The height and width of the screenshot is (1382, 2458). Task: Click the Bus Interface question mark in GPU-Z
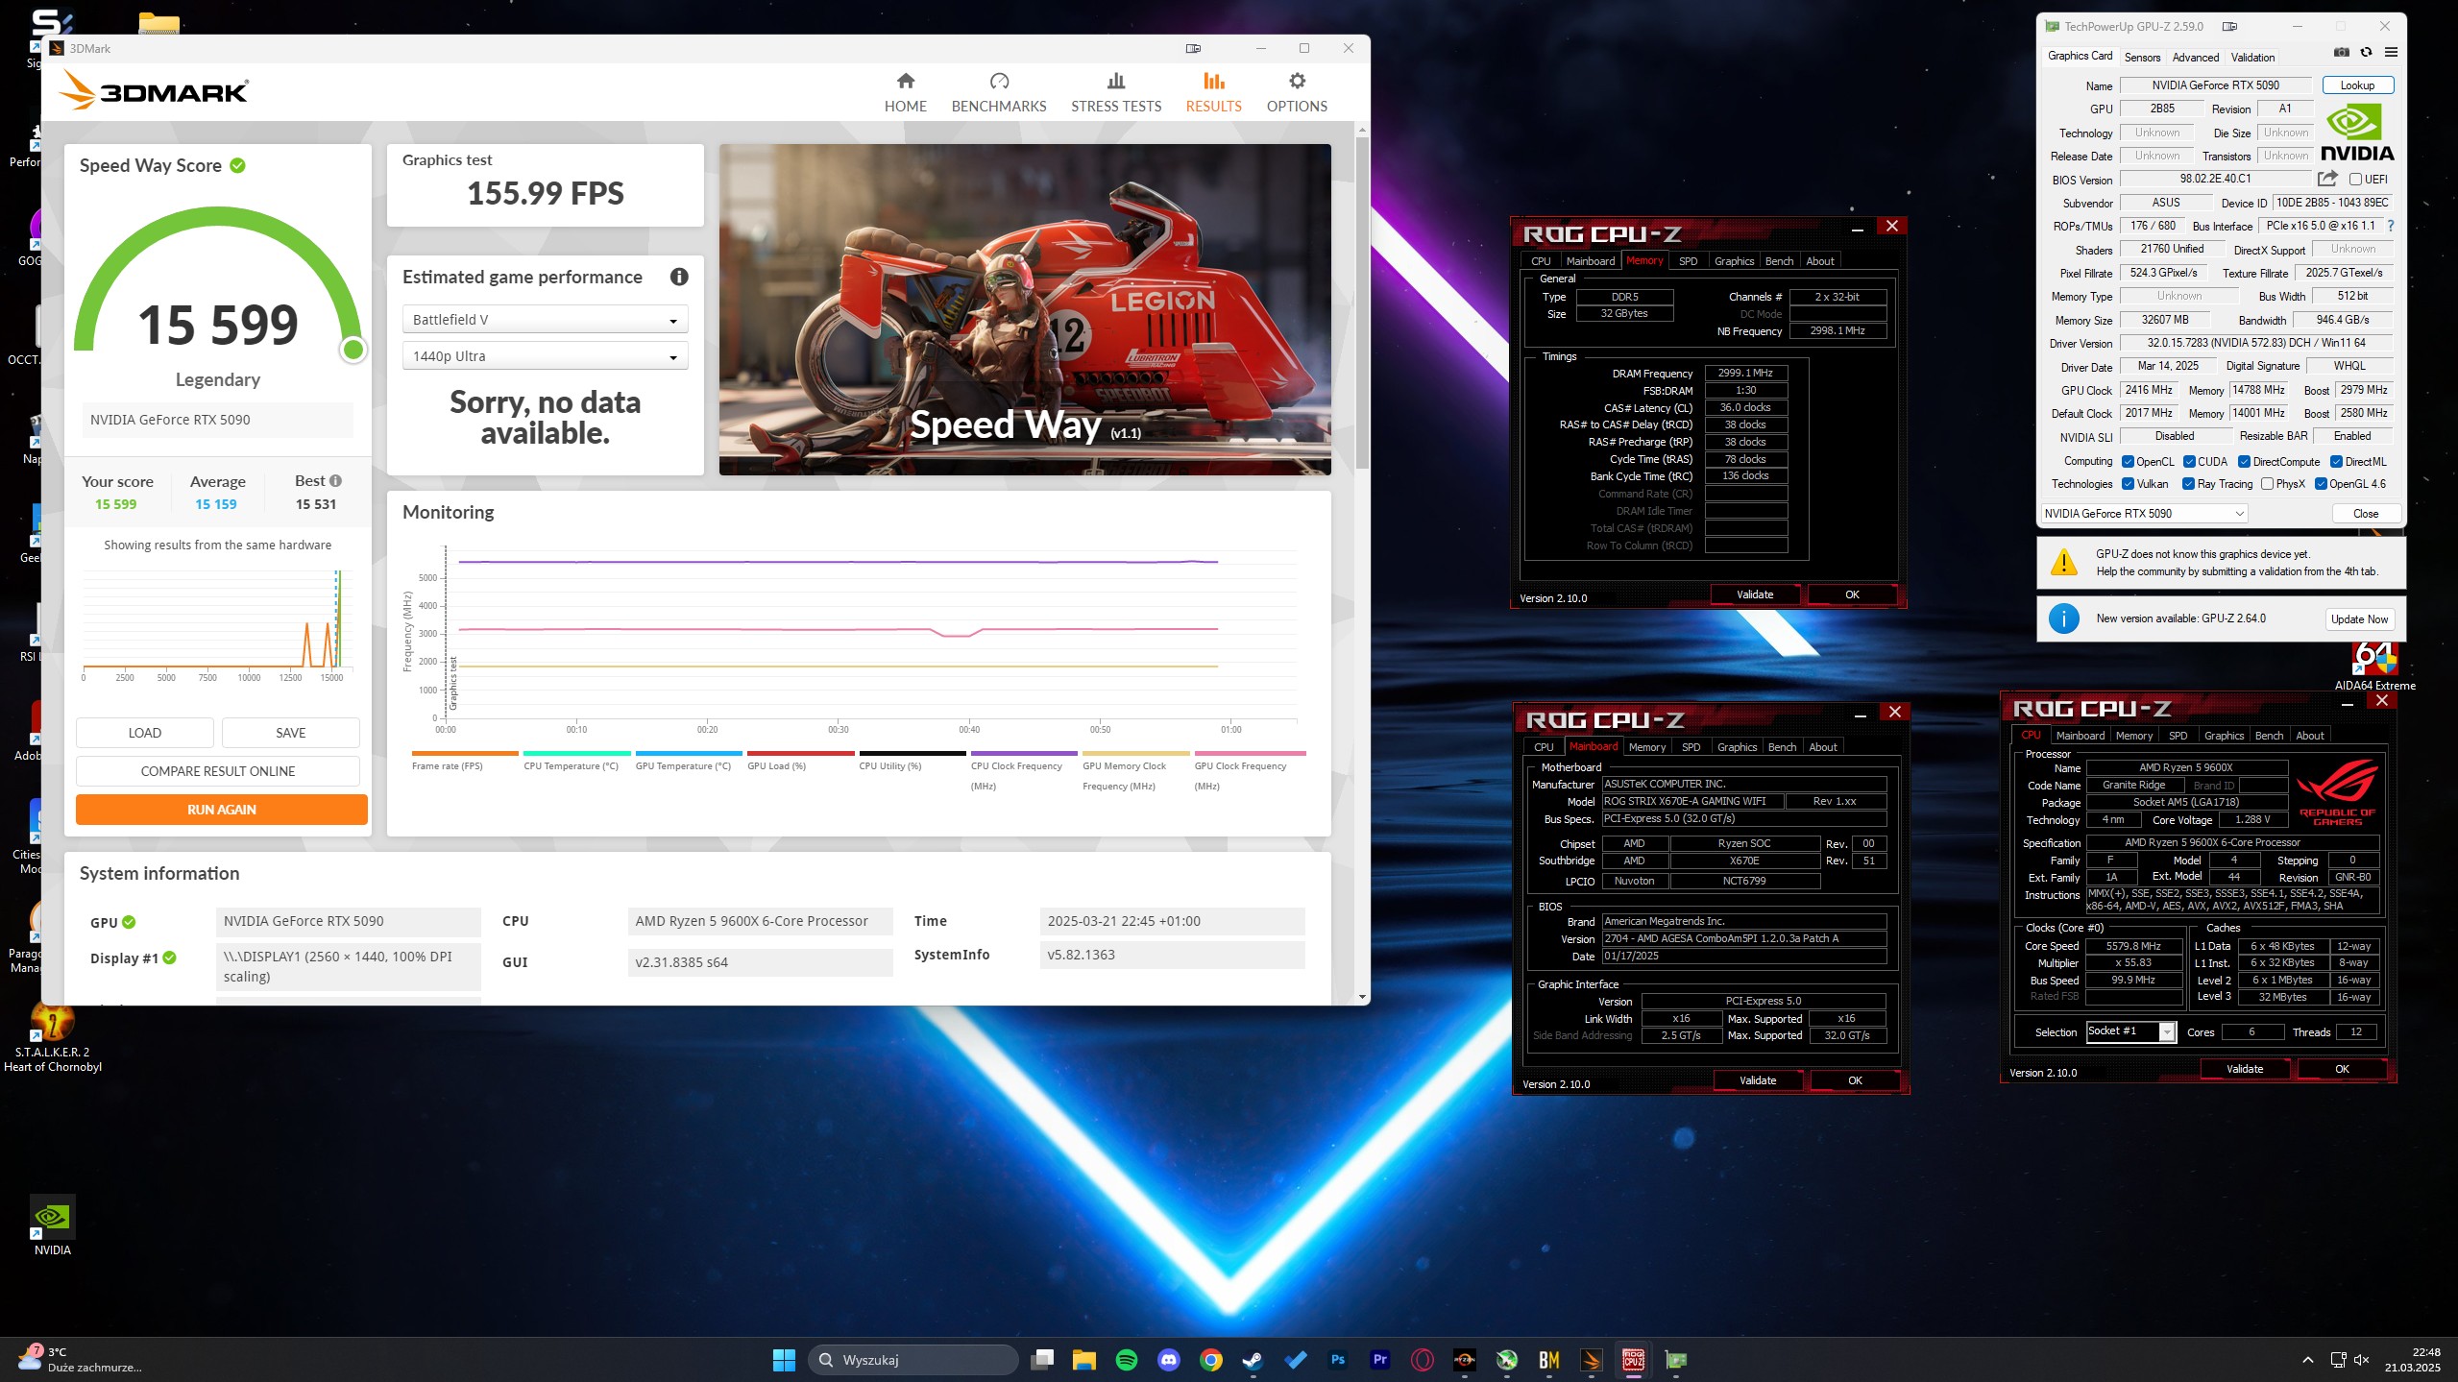[x=2390, y=226]
